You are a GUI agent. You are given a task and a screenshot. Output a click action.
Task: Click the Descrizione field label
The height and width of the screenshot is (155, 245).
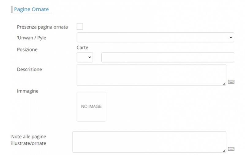pyautogui.click(x=29, y=69)
